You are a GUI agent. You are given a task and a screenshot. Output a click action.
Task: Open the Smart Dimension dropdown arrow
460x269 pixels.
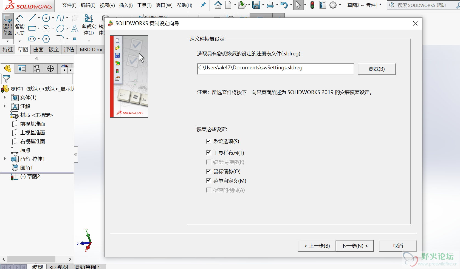pyautogui.click(x=19, y=41)
